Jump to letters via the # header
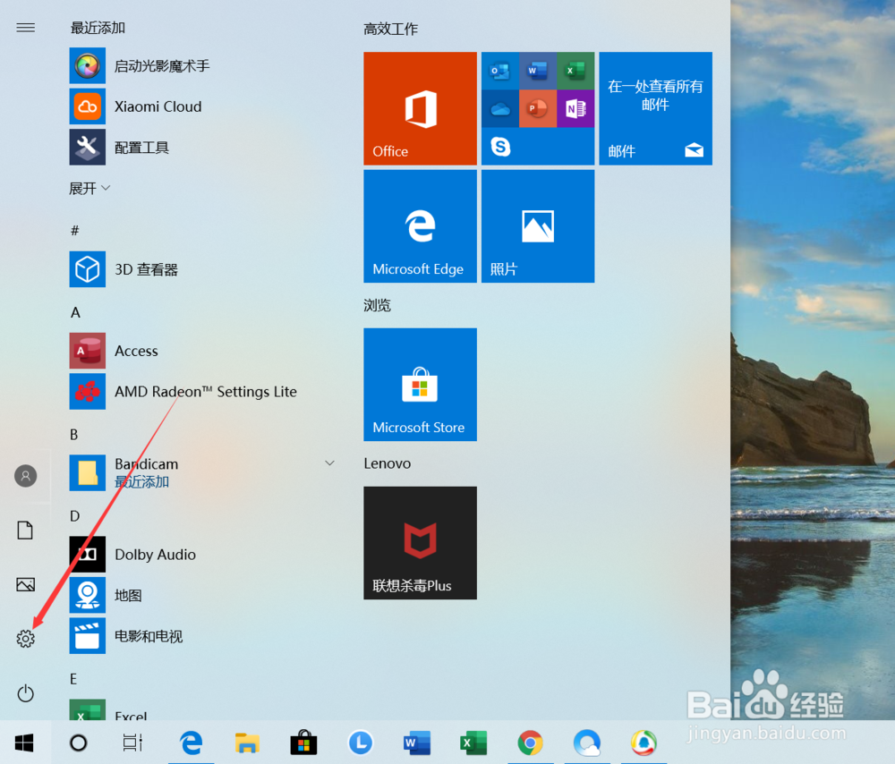Viewport: 895px width, 764px height. (75, 231)
